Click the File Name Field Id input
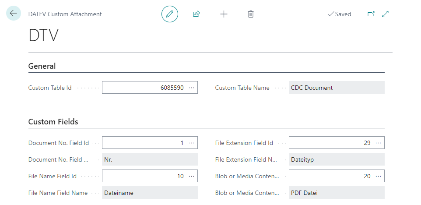 (x=144, y=176)
